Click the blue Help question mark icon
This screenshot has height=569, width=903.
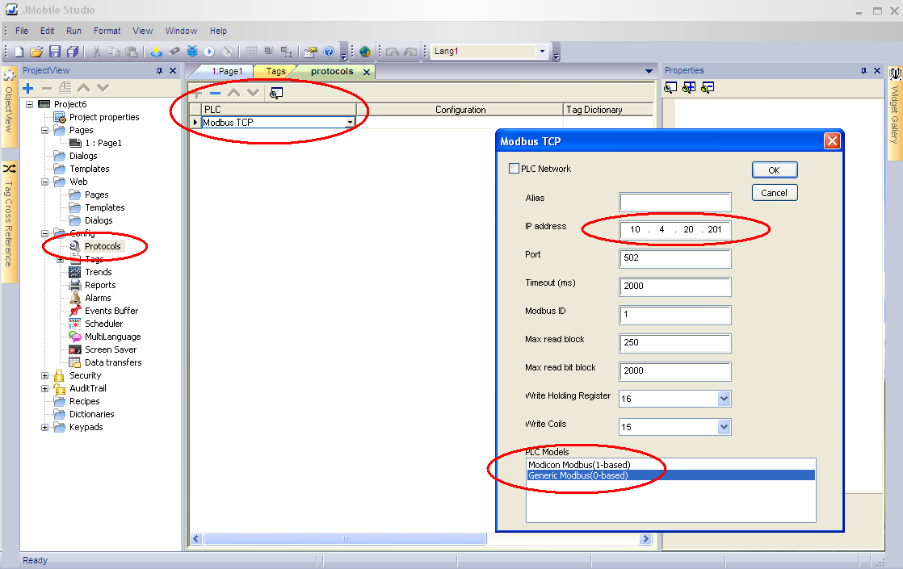pos(329,52)
